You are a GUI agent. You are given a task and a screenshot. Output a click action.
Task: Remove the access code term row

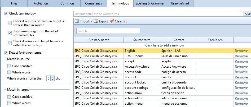(241, 72)
